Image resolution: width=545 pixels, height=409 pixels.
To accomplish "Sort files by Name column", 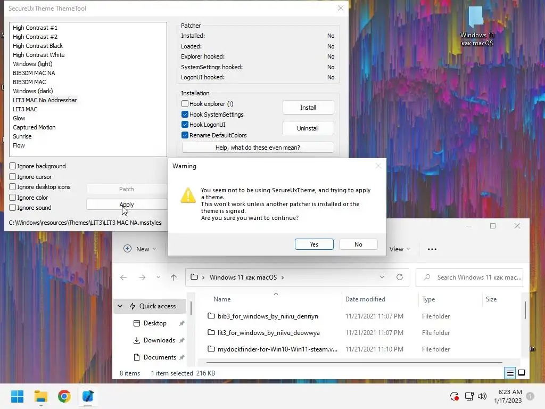I will tap(222, 299).
